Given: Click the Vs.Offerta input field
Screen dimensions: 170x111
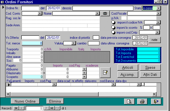Looking at the screenshot, I should [x=30, y=38].
